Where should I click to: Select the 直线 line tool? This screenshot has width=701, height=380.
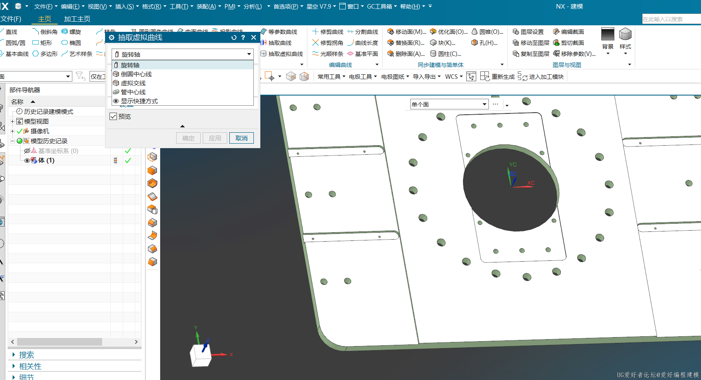[x=9, y=32]
